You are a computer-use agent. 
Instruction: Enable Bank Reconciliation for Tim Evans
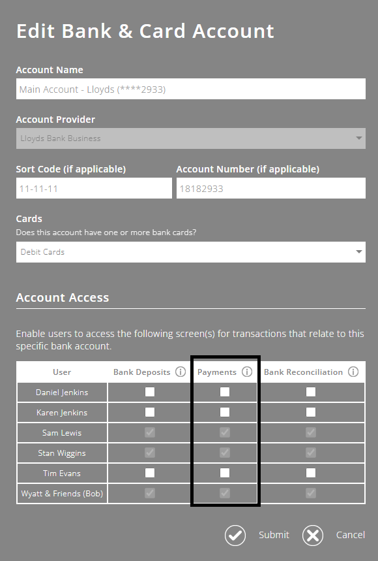pyautogui.click(x=311, y=473)
